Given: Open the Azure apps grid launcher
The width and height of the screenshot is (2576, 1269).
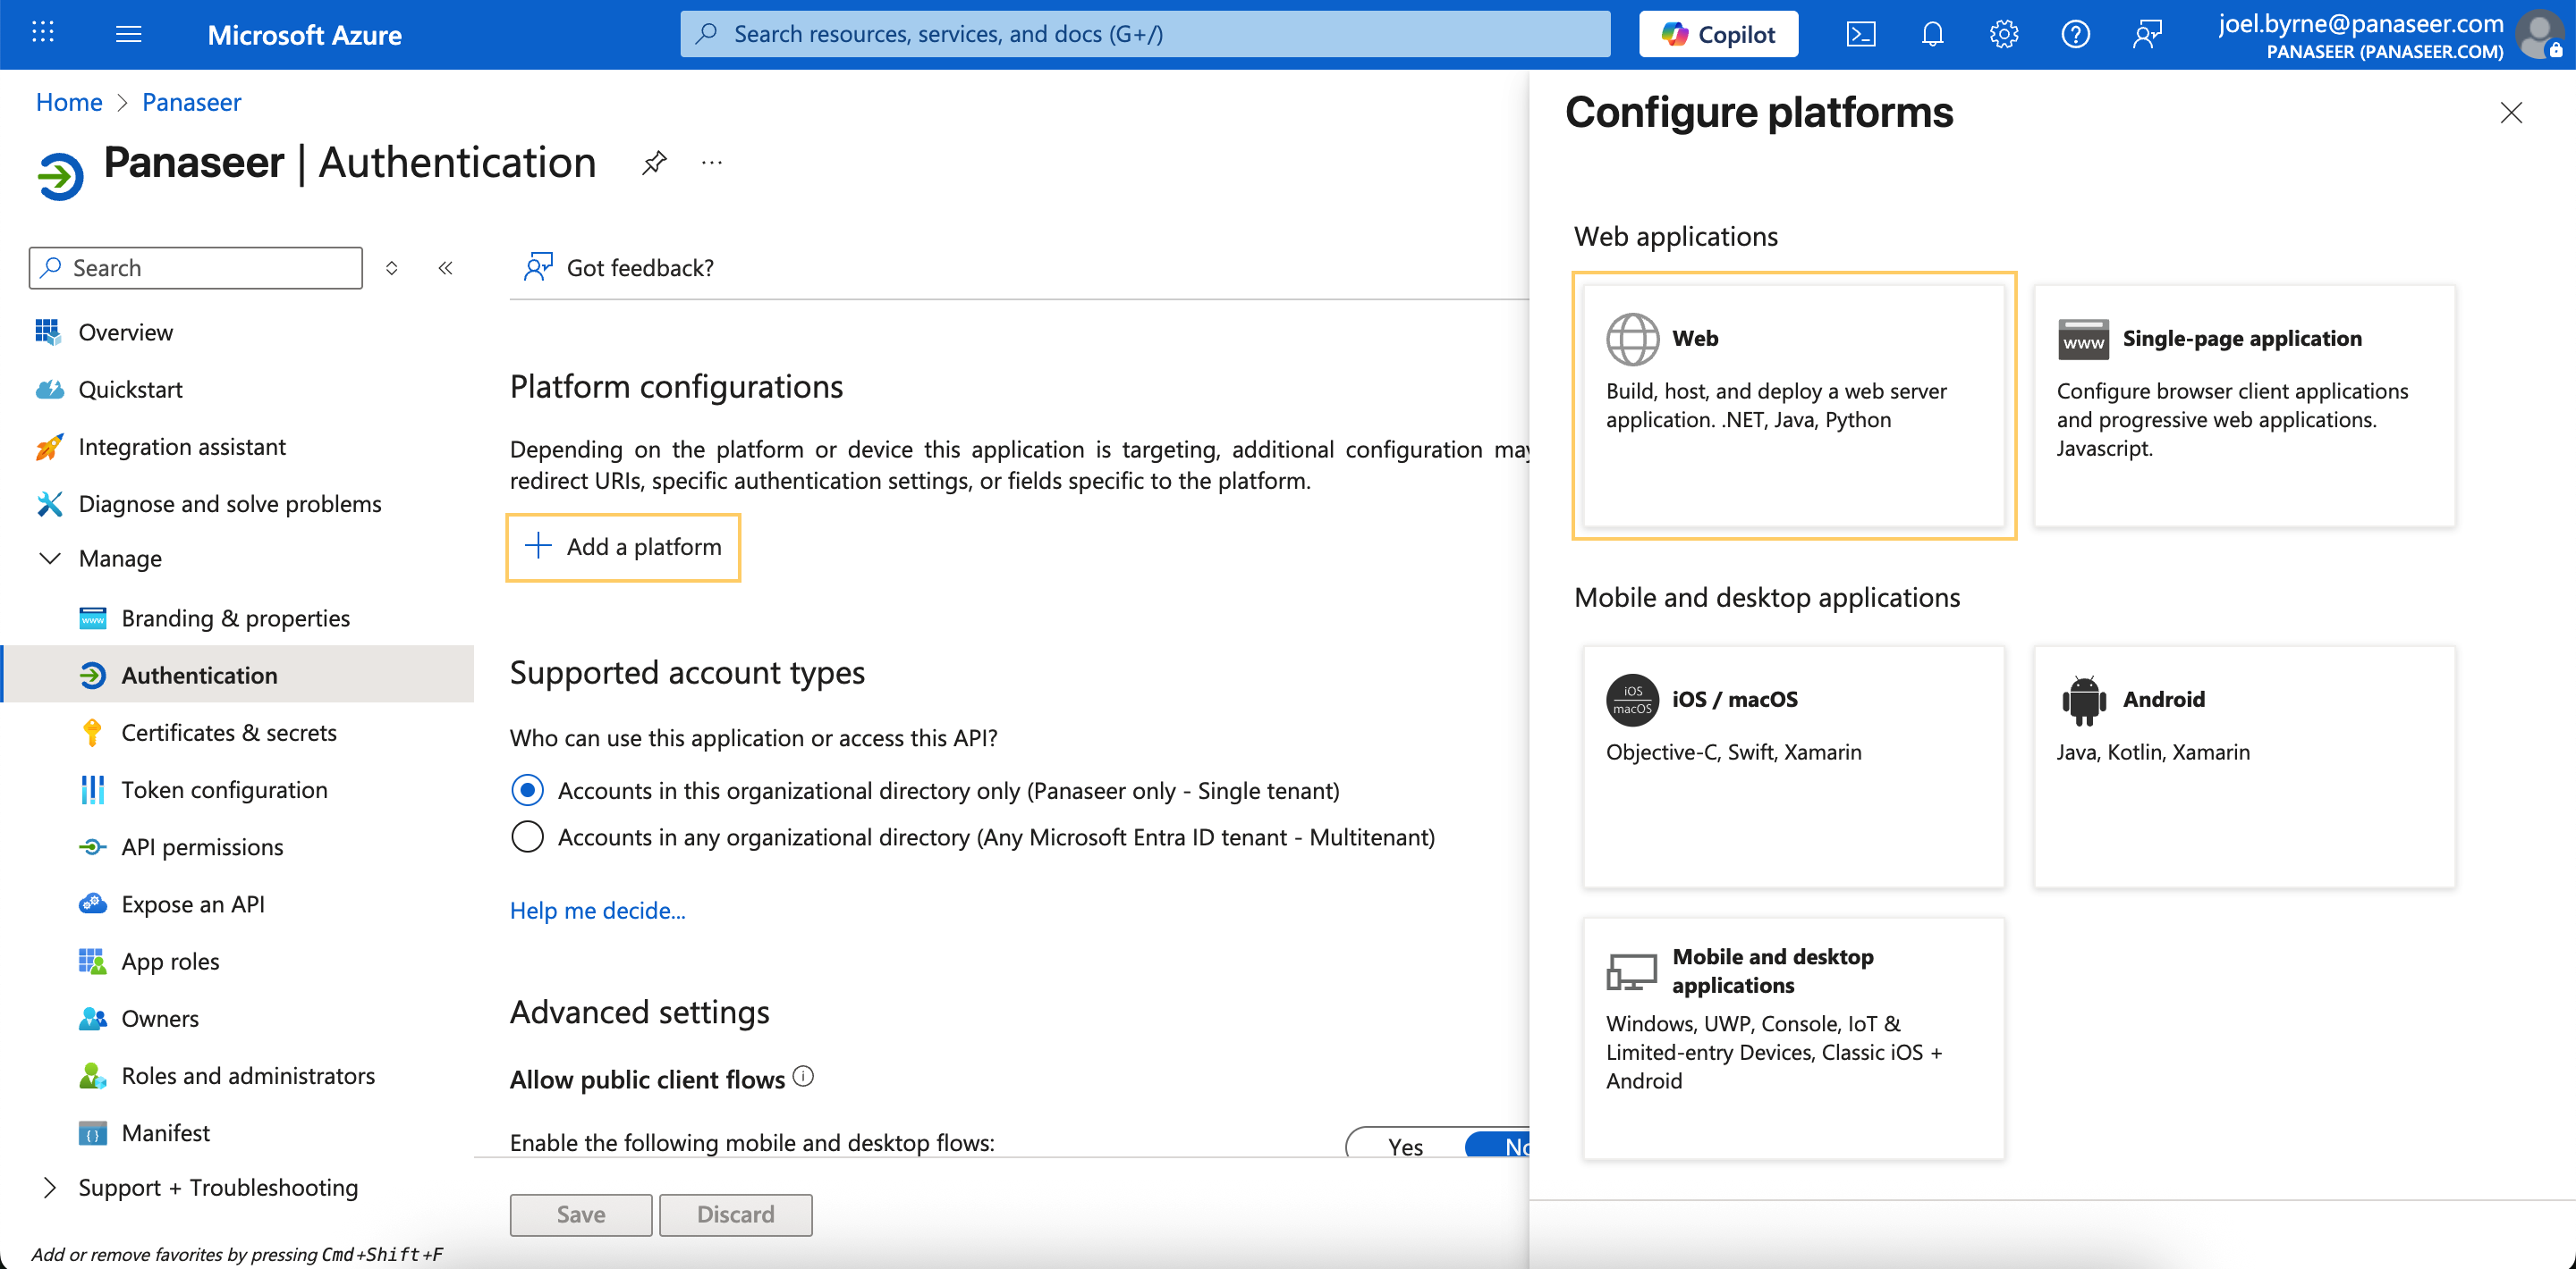Looking at the screenshot, I should 42,34.
